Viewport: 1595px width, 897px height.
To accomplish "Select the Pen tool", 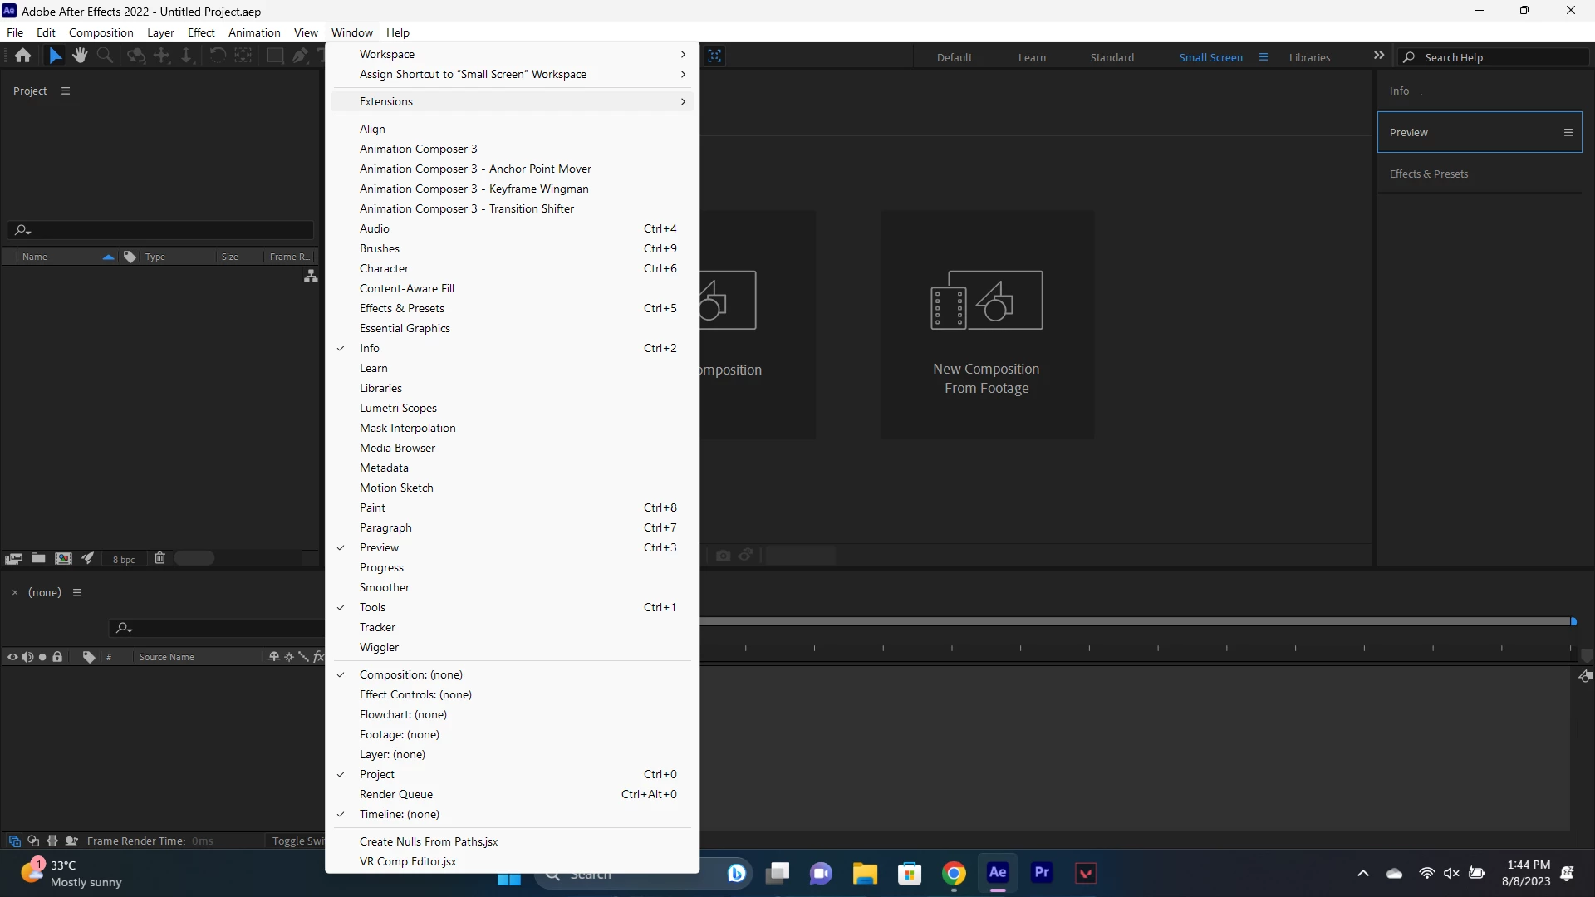I will click(300, 56).
